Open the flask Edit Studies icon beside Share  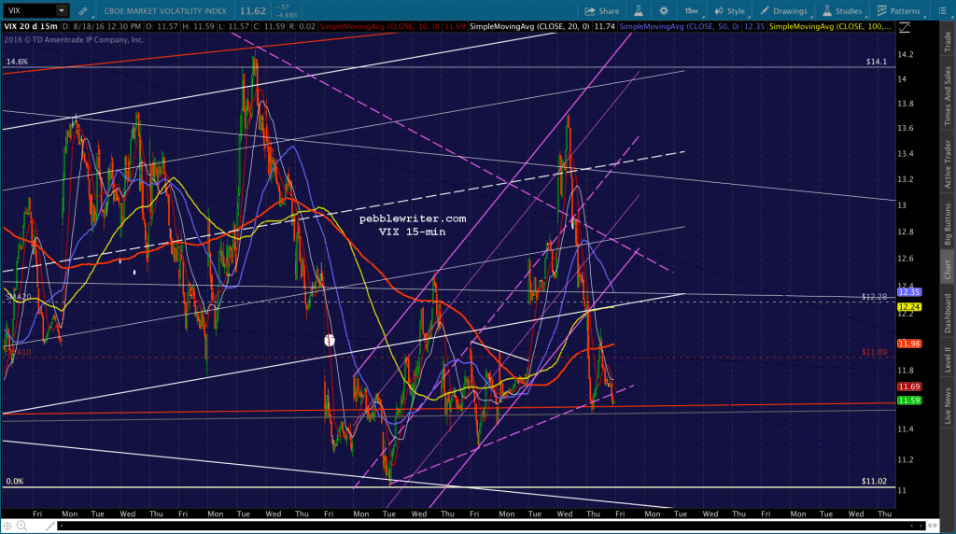(639, 11)
